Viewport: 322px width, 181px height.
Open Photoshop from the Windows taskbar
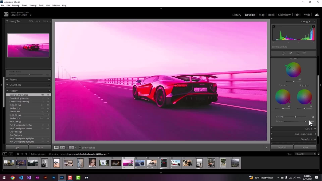[x=54, y=178]
